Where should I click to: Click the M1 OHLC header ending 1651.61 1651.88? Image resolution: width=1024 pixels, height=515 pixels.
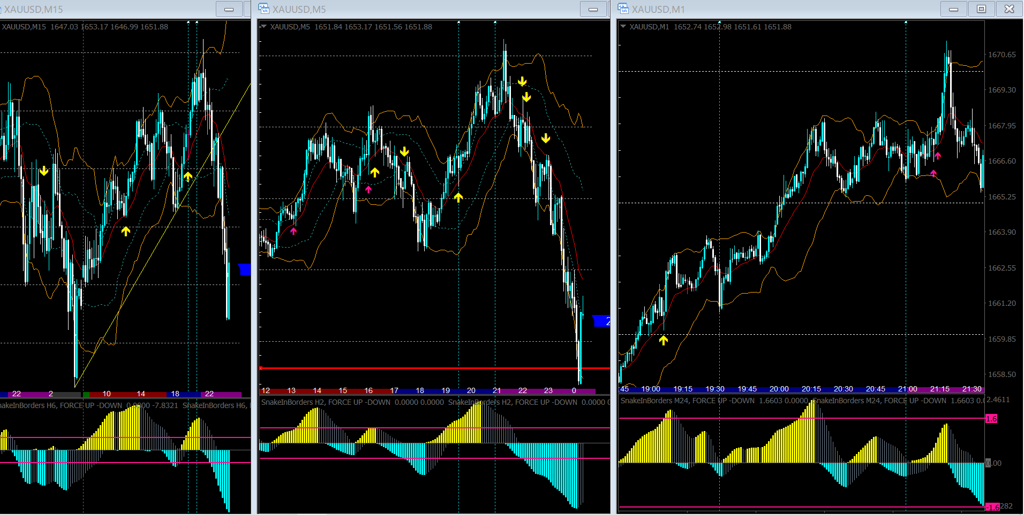pyautogui.click(x=711, y=27)
